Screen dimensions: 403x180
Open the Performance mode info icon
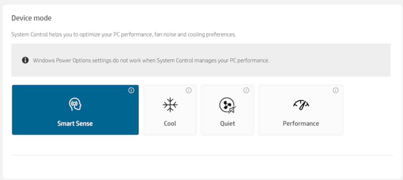pyautogui.click(x=335, y=90)
